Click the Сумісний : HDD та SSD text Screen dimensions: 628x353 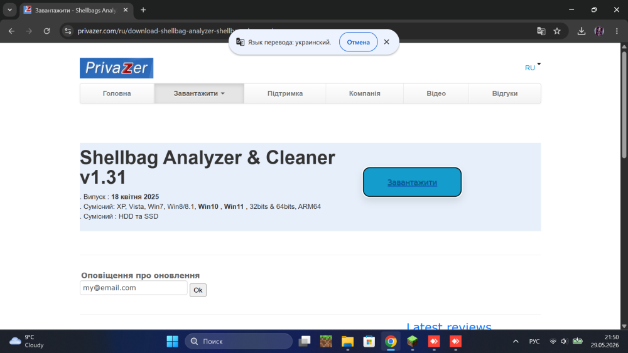tap(120, 216)
